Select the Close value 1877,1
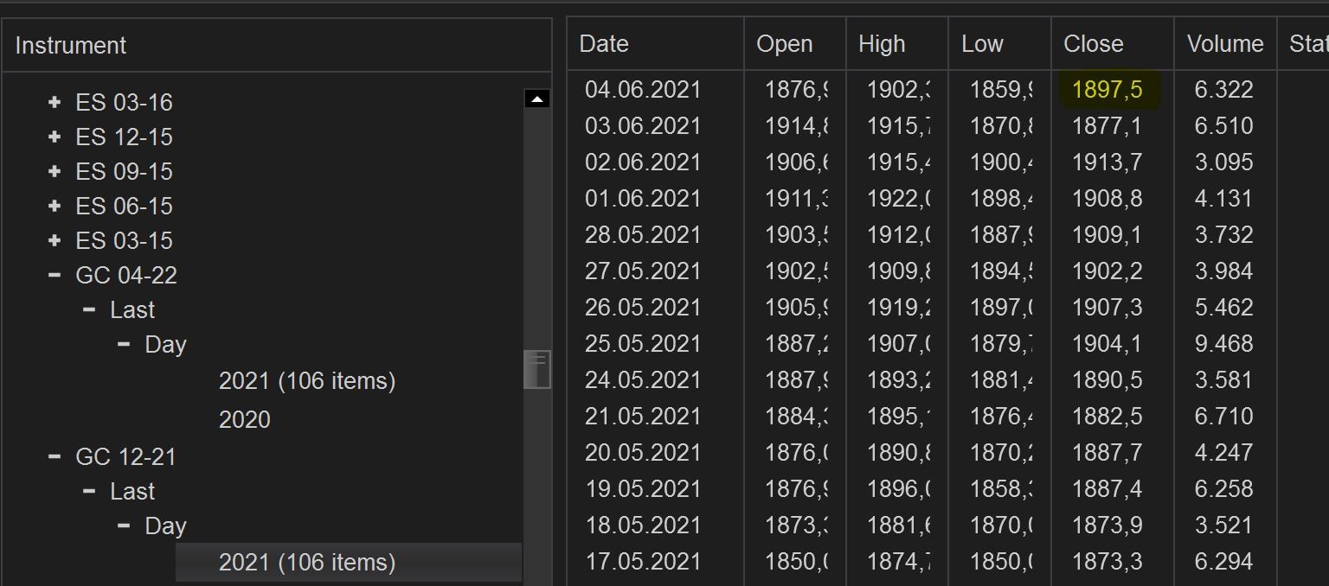1329x586 pixels. (x=1107, y=126)
